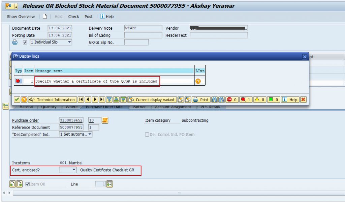Go to previous log entry
Viewport: 345px width, 202px height.
coord(88,99)
